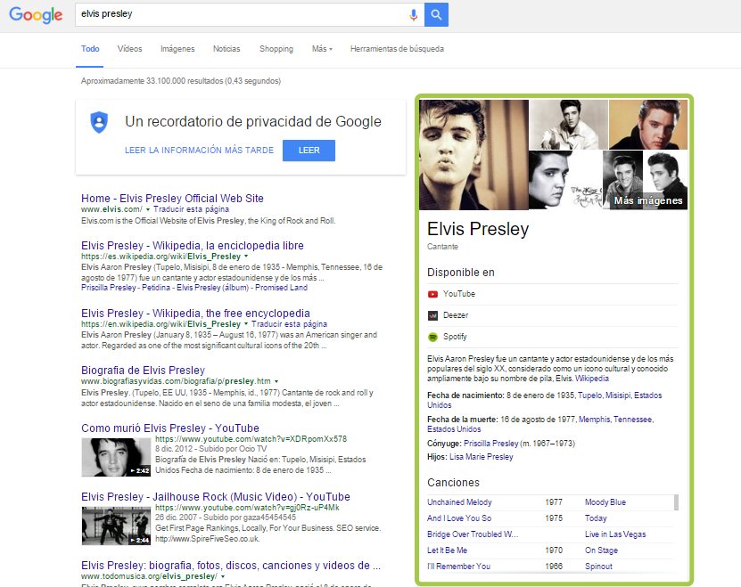Viewport: 741px width, 587px height.
Task: Open the song Bridge Over Troubled W...
Action: point(473,534)
